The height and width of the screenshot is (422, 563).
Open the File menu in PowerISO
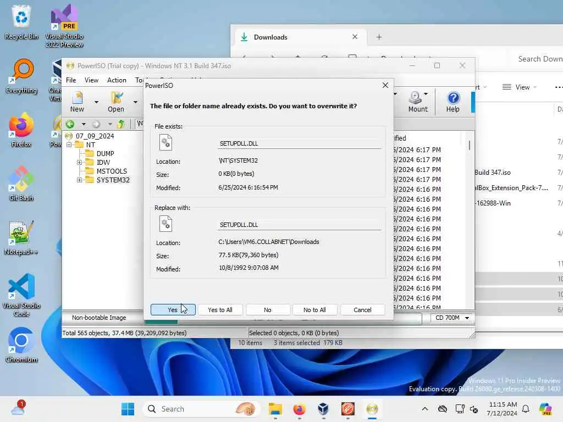tap(71, 80)
